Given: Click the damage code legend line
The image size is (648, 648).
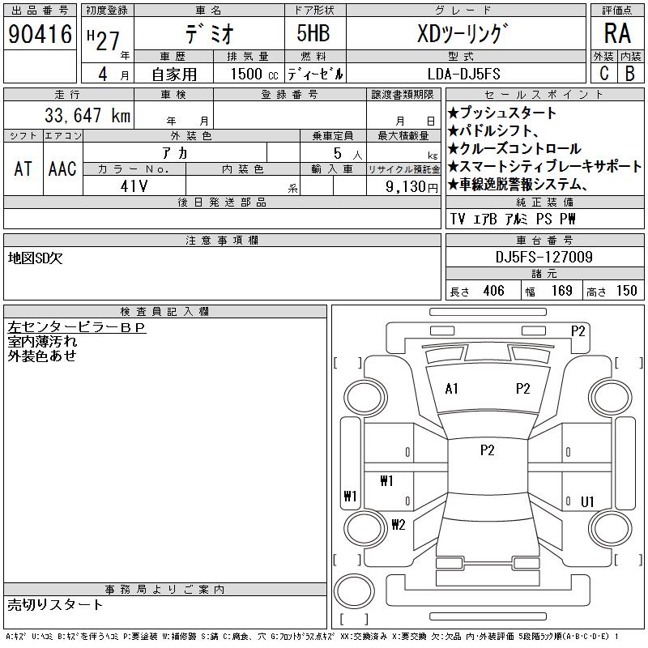Looking at the screenshot, I should click(x=312, y=637).
